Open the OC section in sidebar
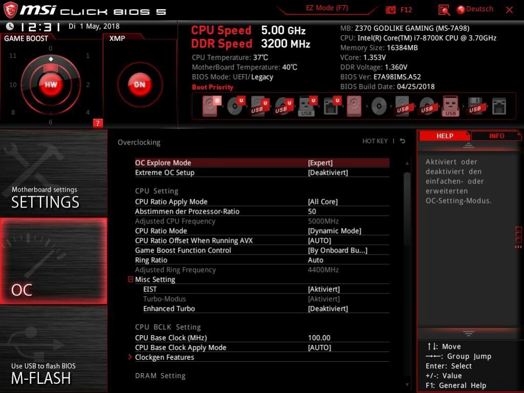Screen dimensions: 524x393 point(54,261)
